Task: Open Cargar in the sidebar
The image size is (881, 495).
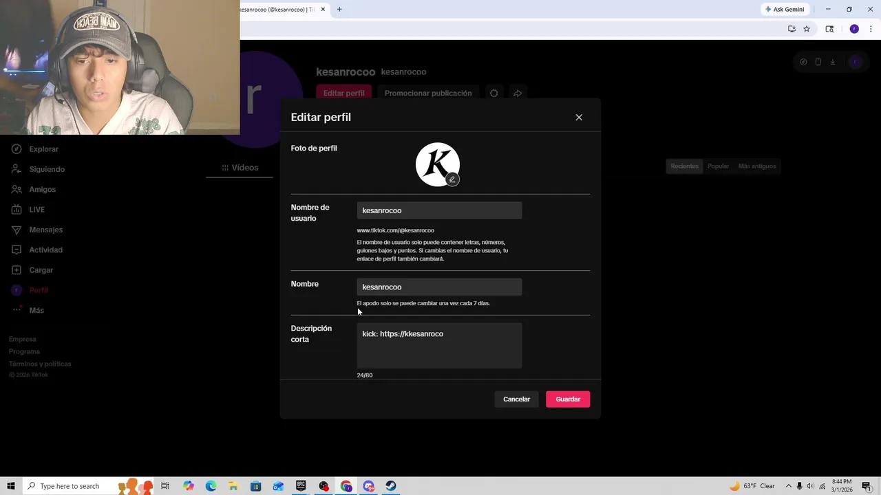Action: coord(41,270)
